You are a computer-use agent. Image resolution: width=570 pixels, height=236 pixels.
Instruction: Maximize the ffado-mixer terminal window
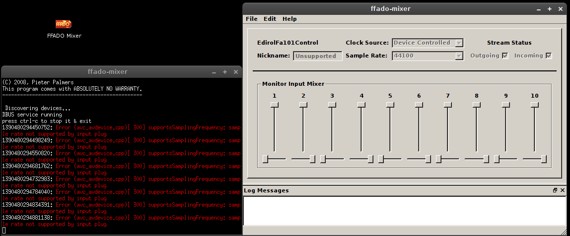(x=224, y=72)
